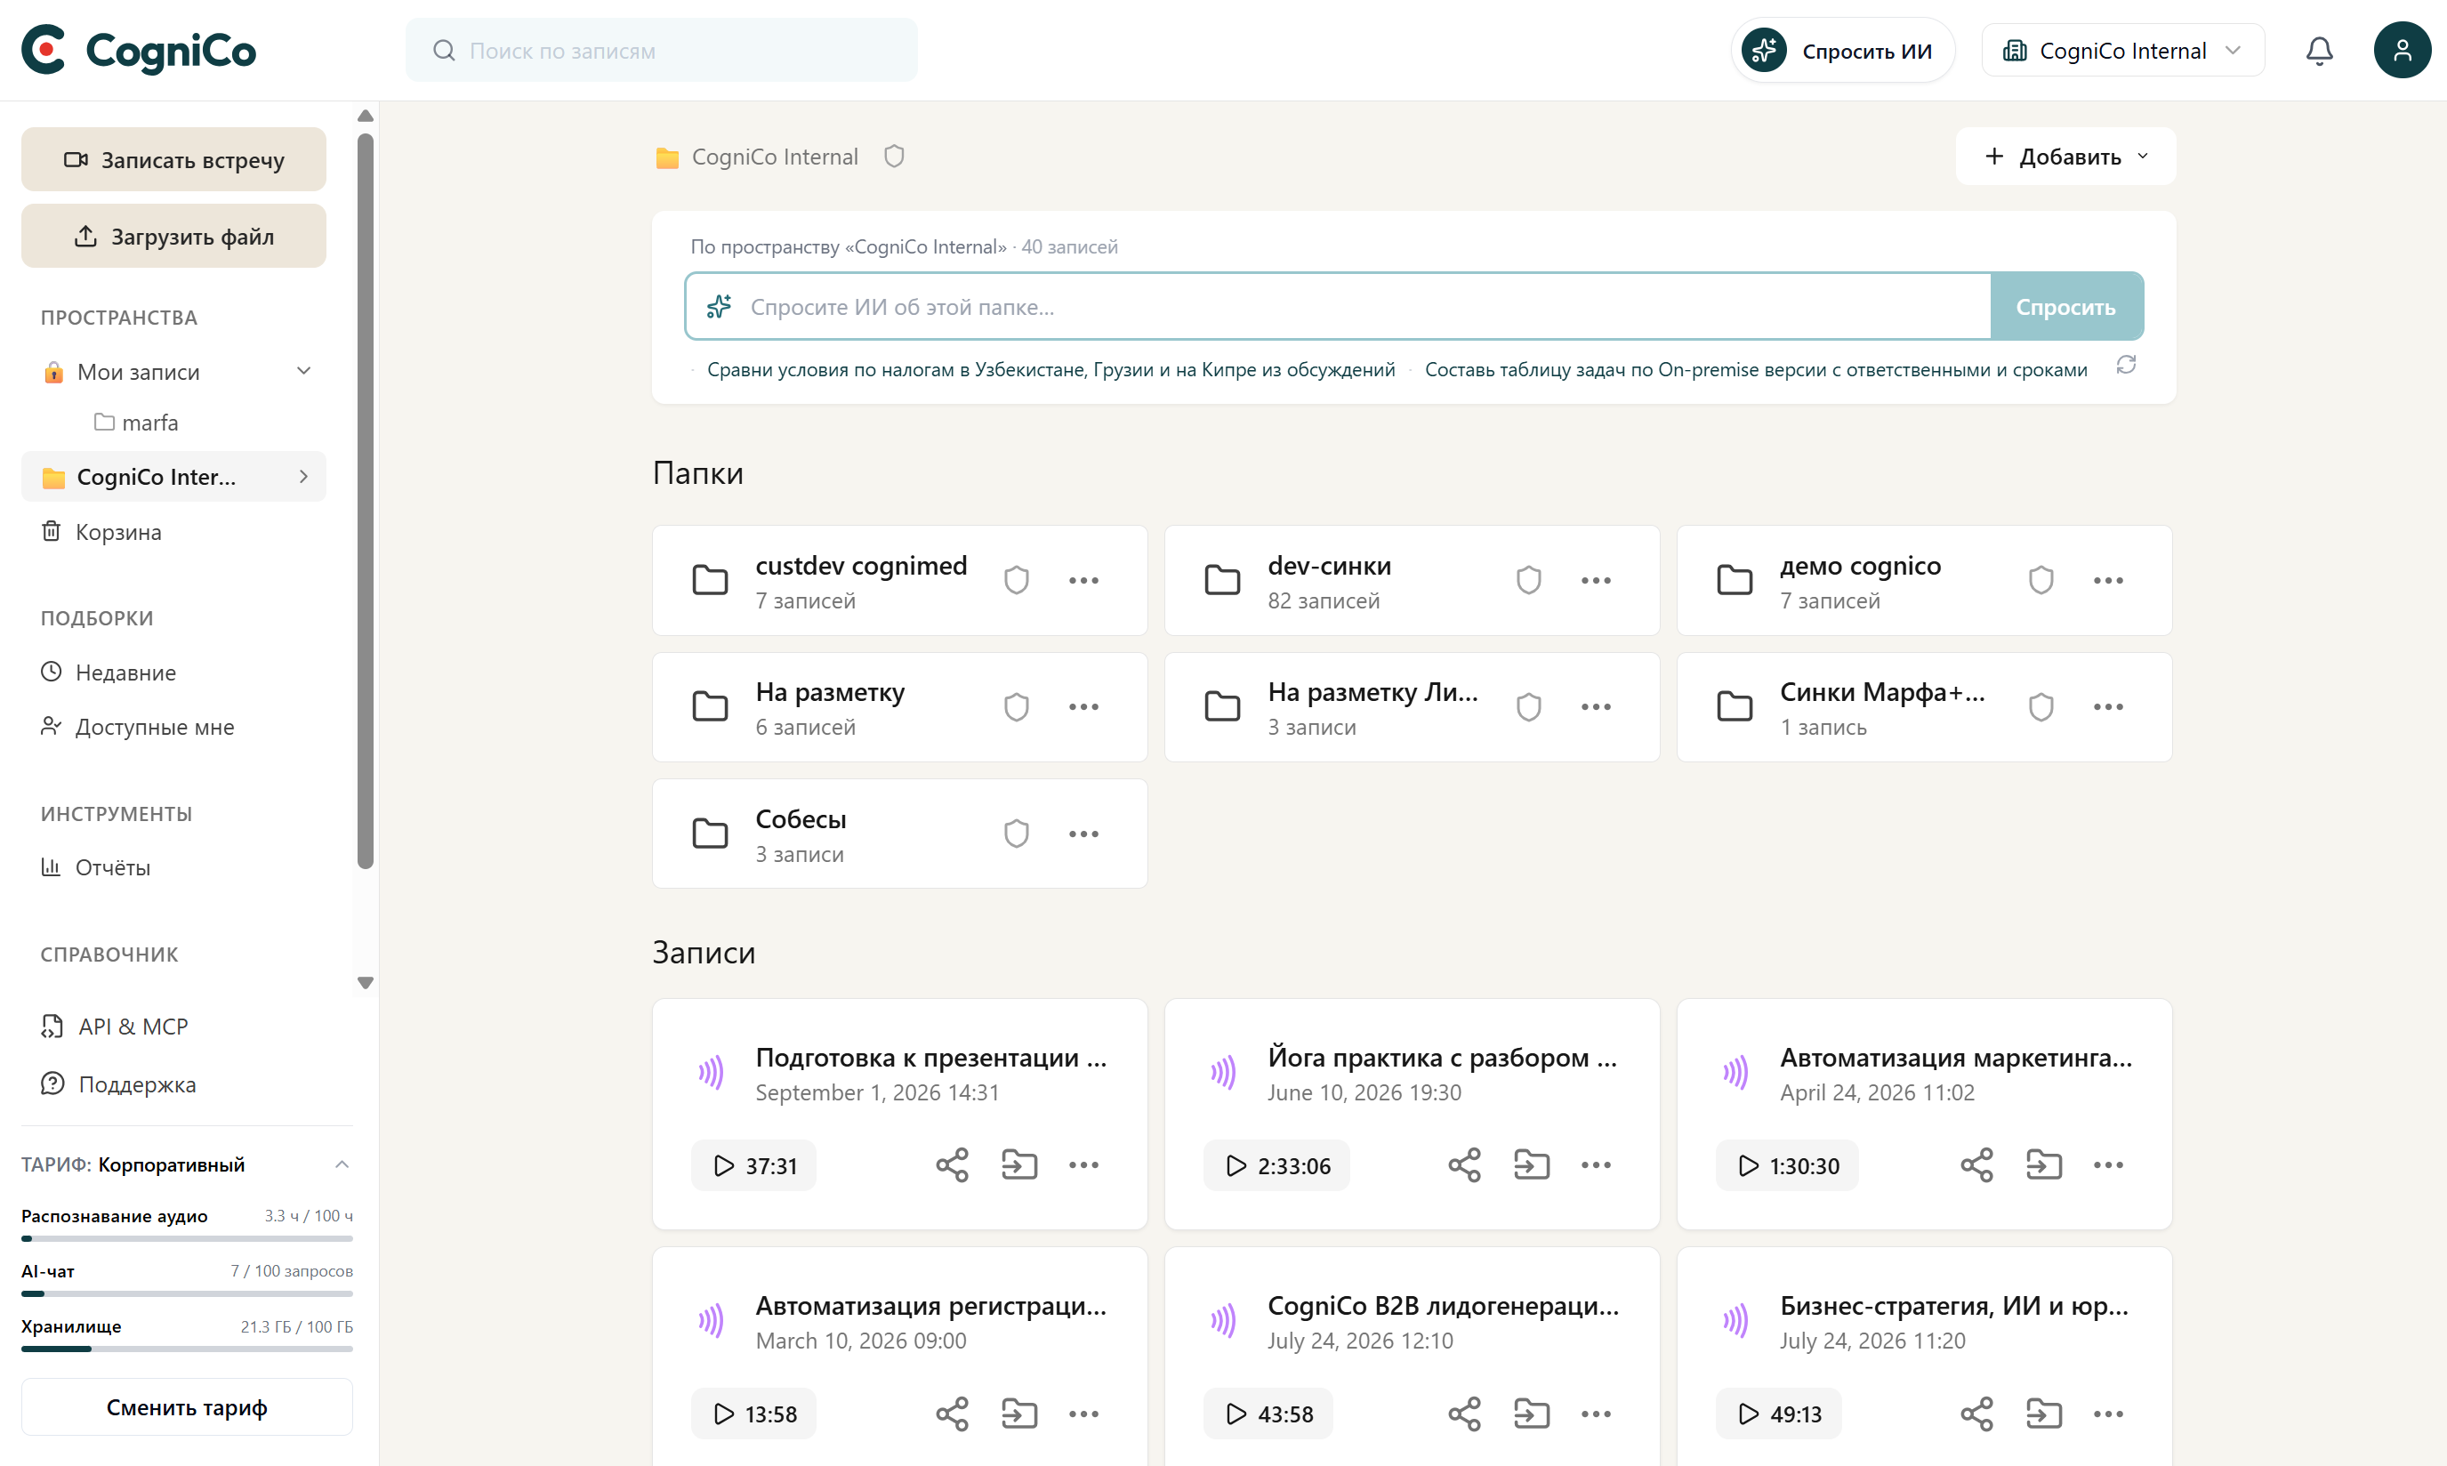This screenshot has width=2447, height=1466.
Task: Click the CogniCo logo
Action: 140,51
